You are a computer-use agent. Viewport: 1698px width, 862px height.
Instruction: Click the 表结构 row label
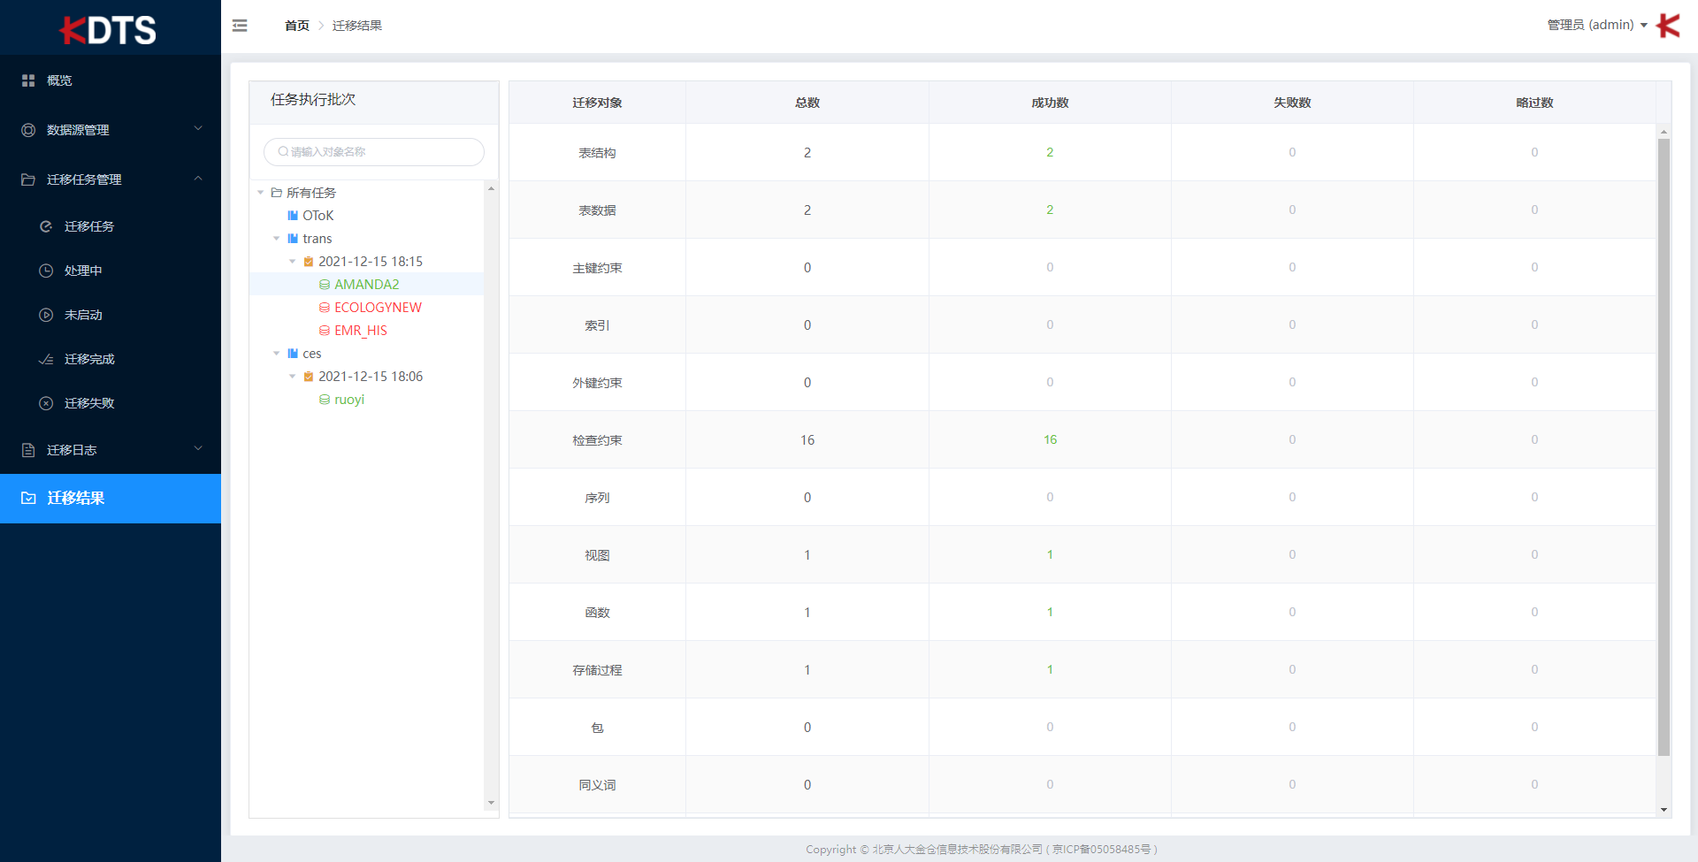tap(597, 153)
